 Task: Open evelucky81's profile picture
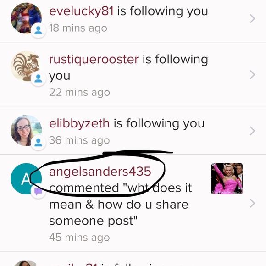click(26, 18)
